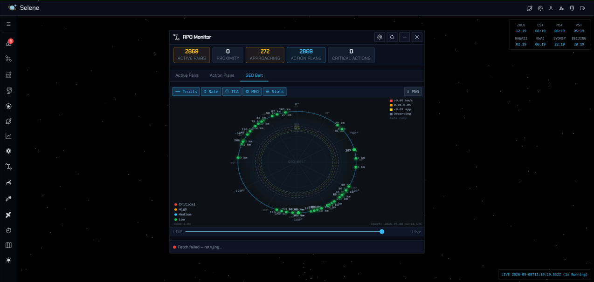This screenshot has height=282, width=594.
Task: Toggle the Trails display option
Action: [x=186, y=92]
